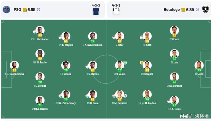Image resolution: width=212 pixels, height=121 pixels.
Task: Click J. Savarino's 6.7 rating badge
Action: [120, 99]
